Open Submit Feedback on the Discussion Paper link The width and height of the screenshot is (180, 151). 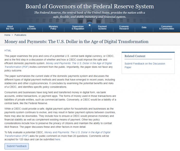coord(145,65)
